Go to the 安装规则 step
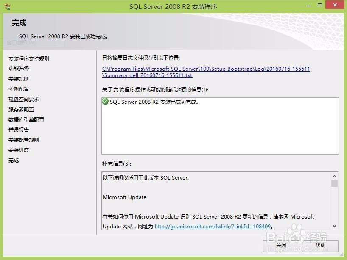 19,79
